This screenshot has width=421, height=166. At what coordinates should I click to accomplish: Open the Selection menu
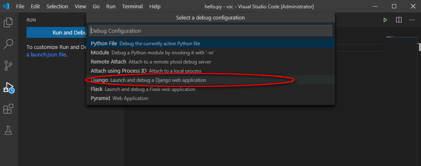click(57, 7)
